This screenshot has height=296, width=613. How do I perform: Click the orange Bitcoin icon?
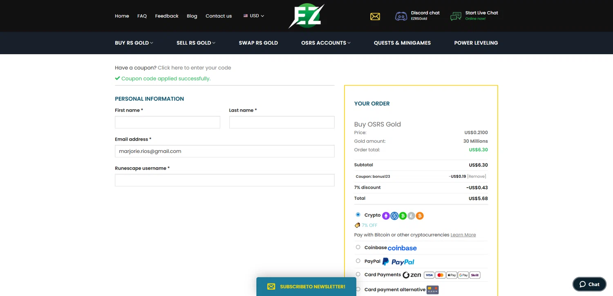tap(420, 216)
